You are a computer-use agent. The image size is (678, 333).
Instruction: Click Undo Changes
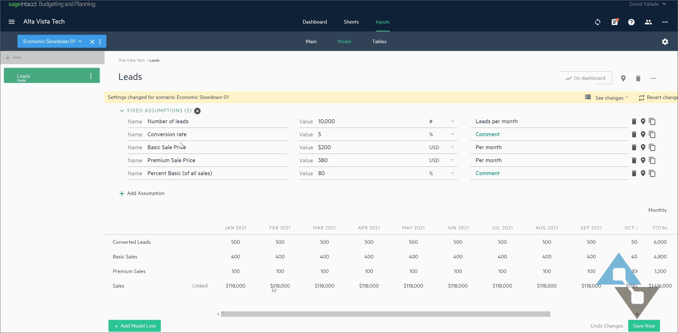click(x=607, y=326)
